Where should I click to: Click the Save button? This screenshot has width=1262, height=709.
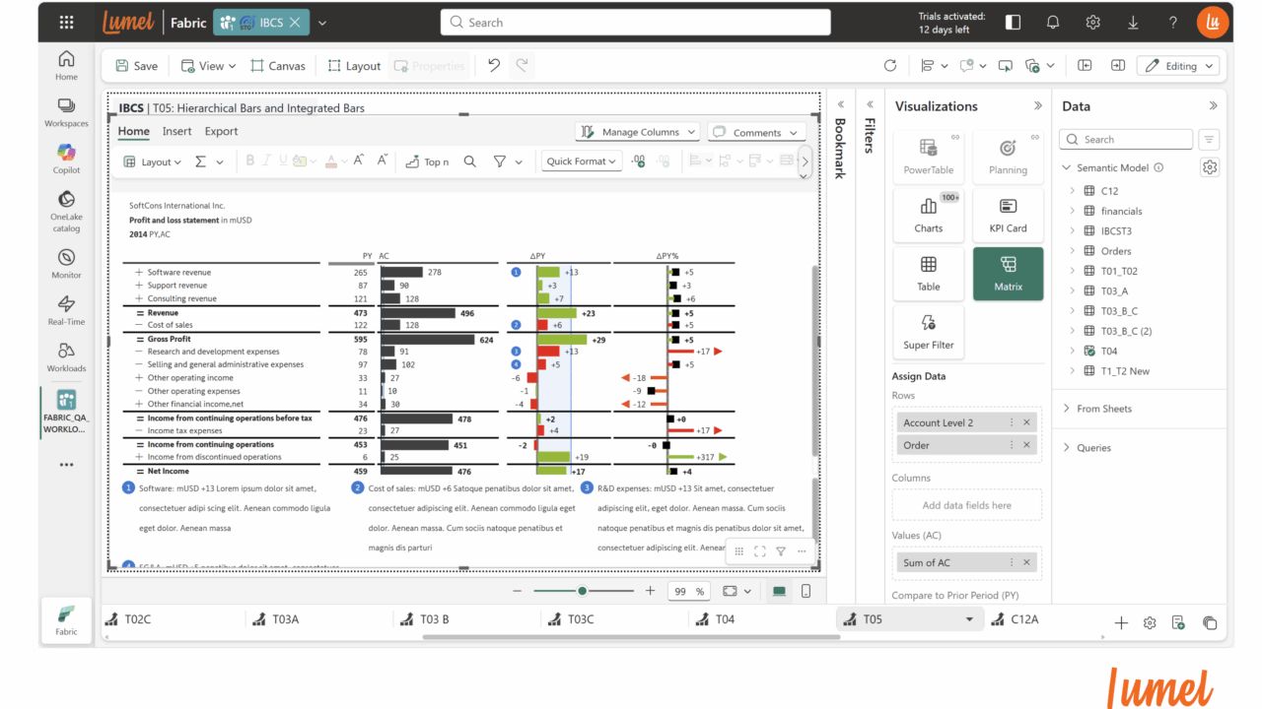(136, 66)
